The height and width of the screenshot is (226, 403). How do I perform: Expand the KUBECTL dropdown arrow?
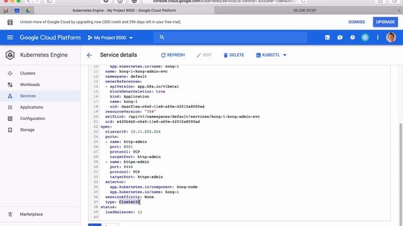pos(285,55)
